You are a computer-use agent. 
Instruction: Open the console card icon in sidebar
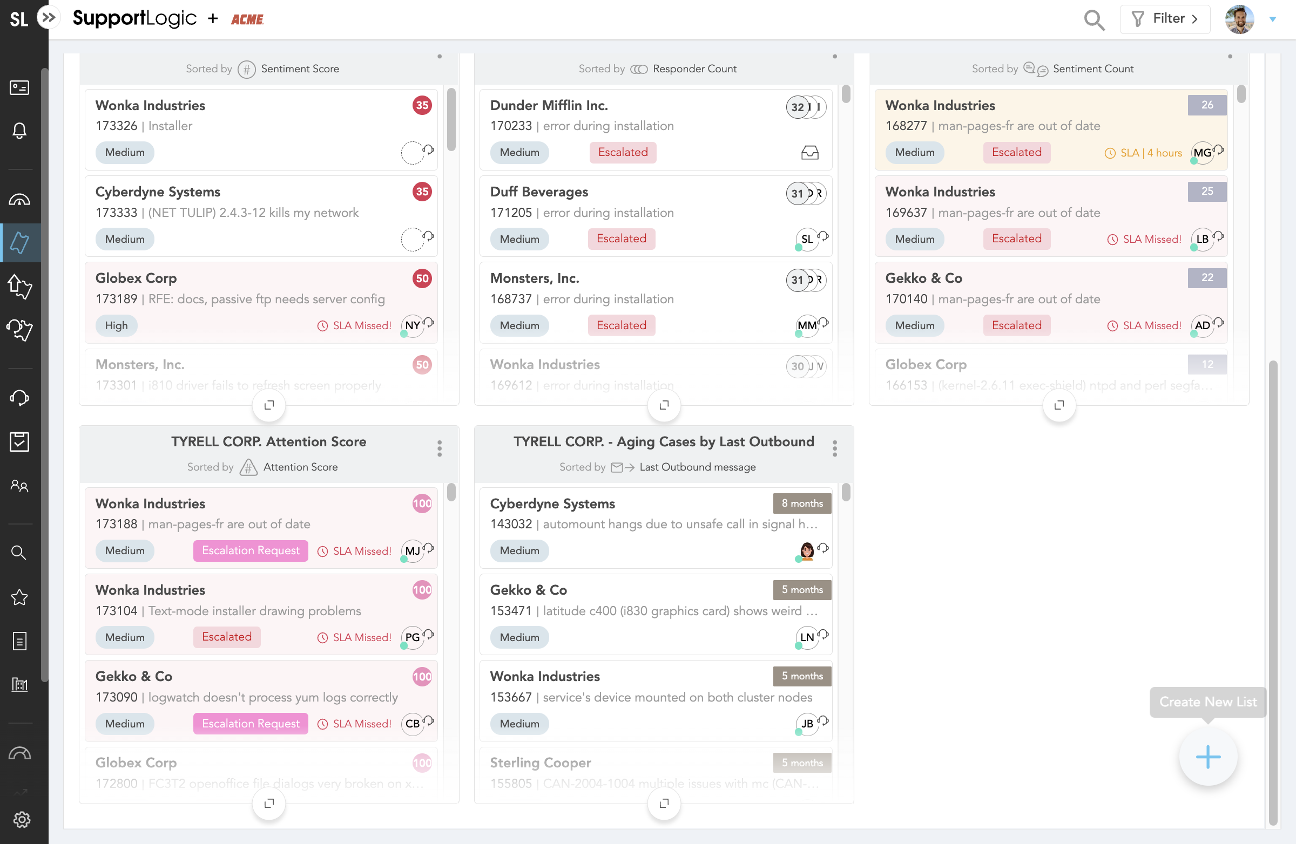pos(19,87)
